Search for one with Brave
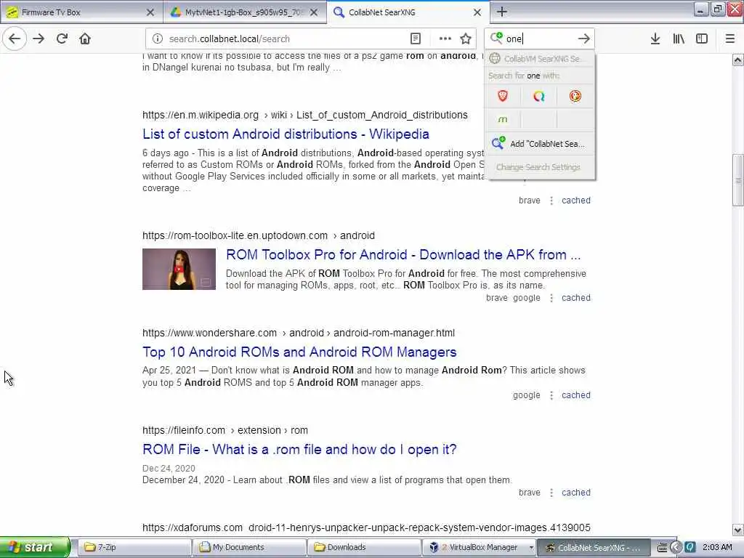Screen dimensions: 744x558 [x=503, y=97]
